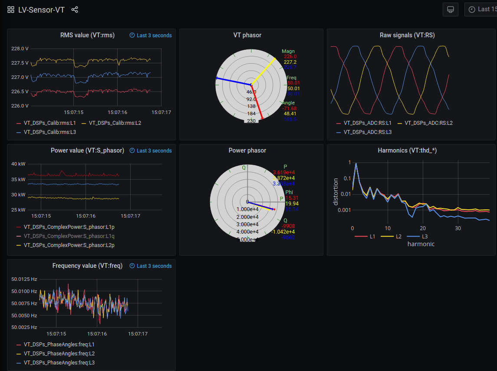Open the Raw signals panel title menu
The width and height of the screenshot is (497, 371).
(407, 35)
